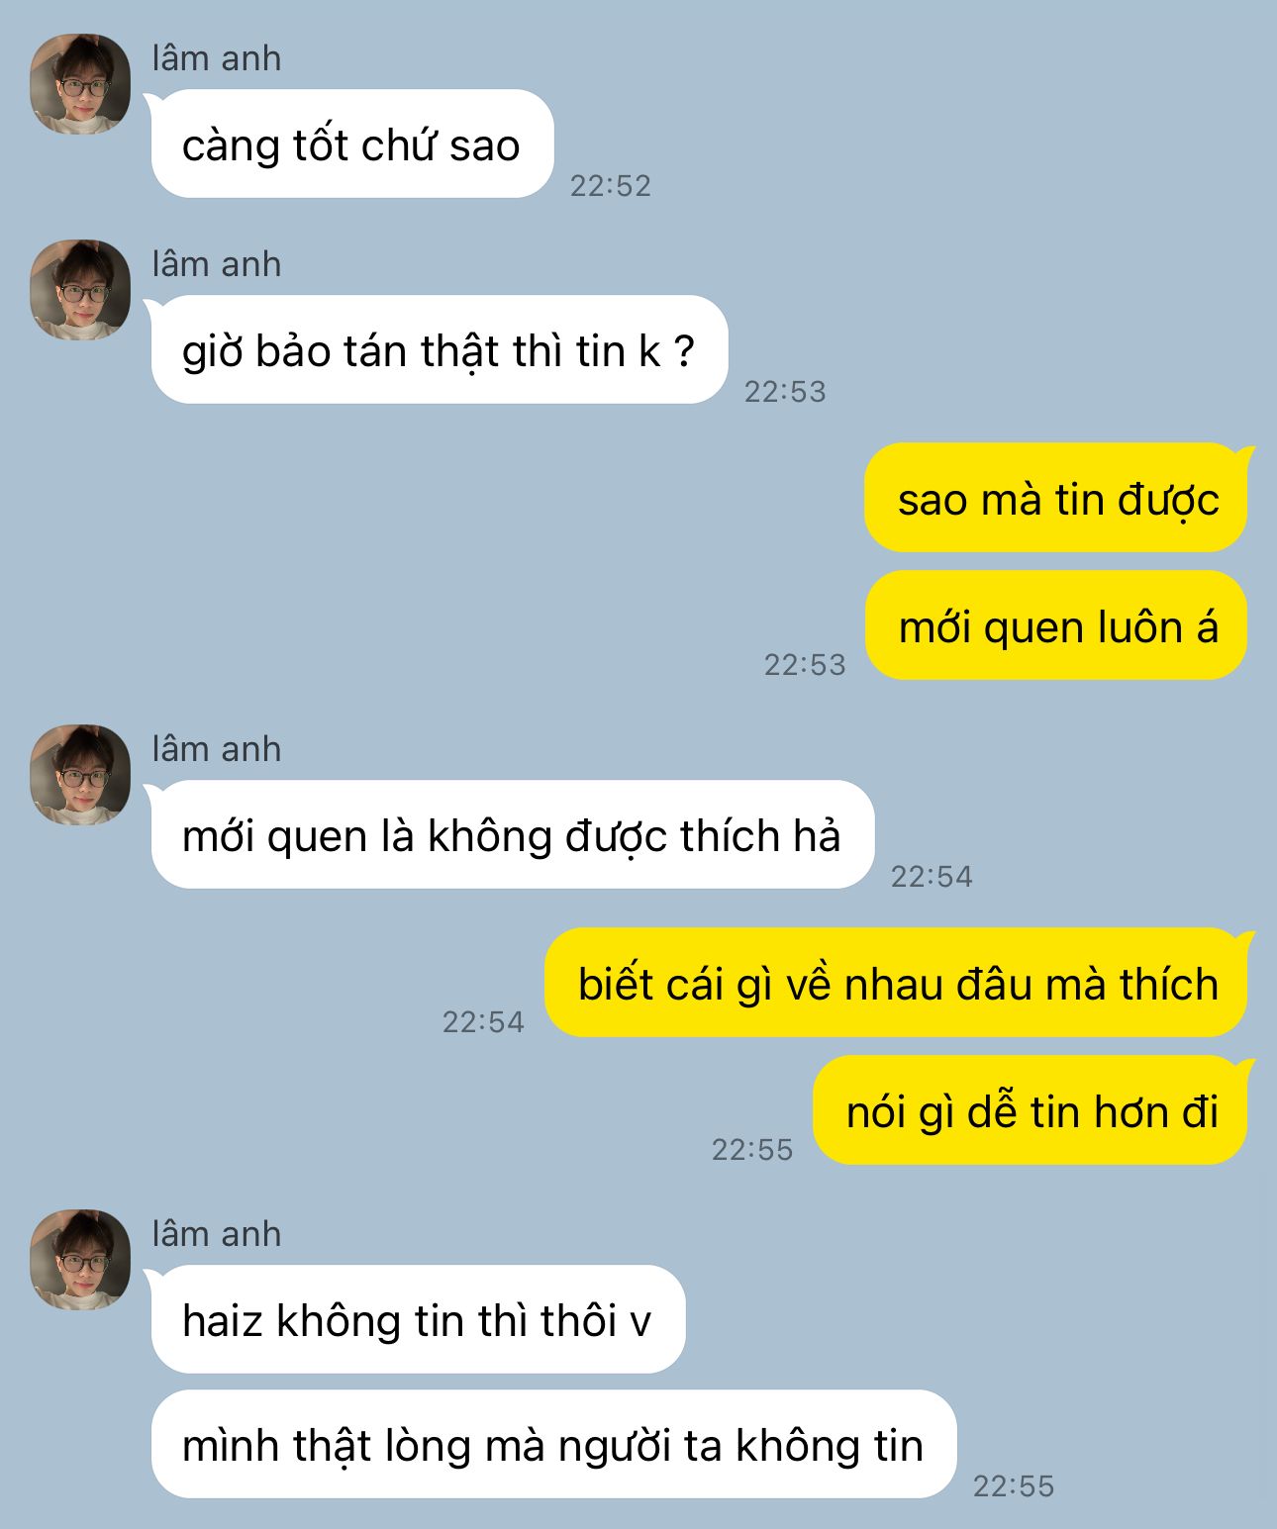Select bubble 'haiz không tin thì thôi v'
Screen dimensions: 1277x1529
pos(417,1319)
